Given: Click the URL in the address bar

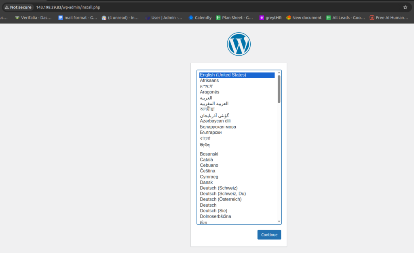Looking at the screenshot, I should coord(68,7).
